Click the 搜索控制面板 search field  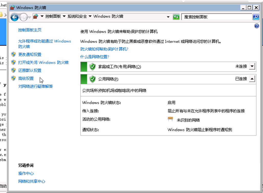coord(217,17)
